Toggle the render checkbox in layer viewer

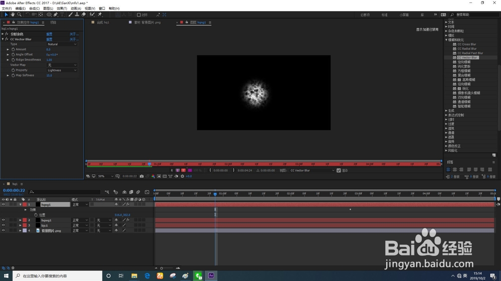[339, 170]
